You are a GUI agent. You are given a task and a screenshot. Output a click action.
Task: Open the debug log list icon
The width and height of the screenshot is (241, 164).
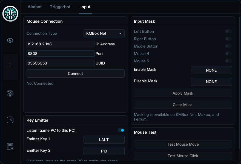click(x=10, y=147)
